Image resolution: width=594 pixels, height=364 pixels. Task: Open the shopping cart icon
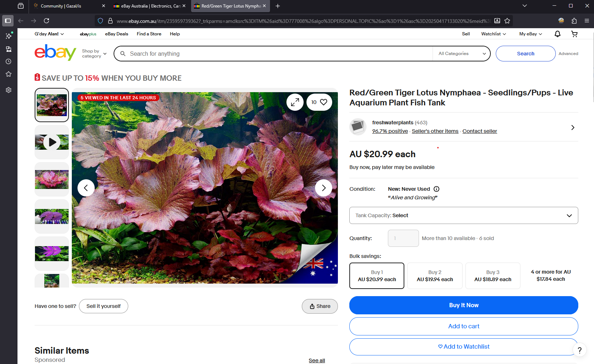pyautogui.click(x=574, y=34)
